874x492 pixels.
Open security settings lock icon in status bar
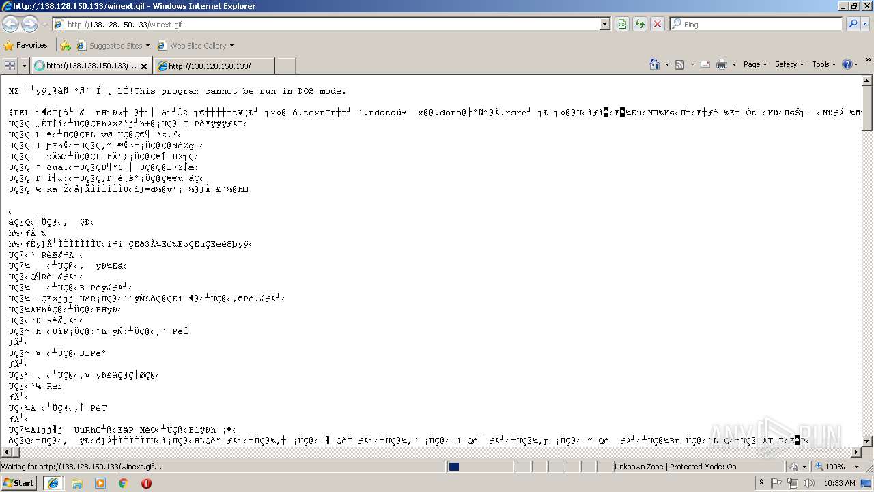tap(795, 467)
